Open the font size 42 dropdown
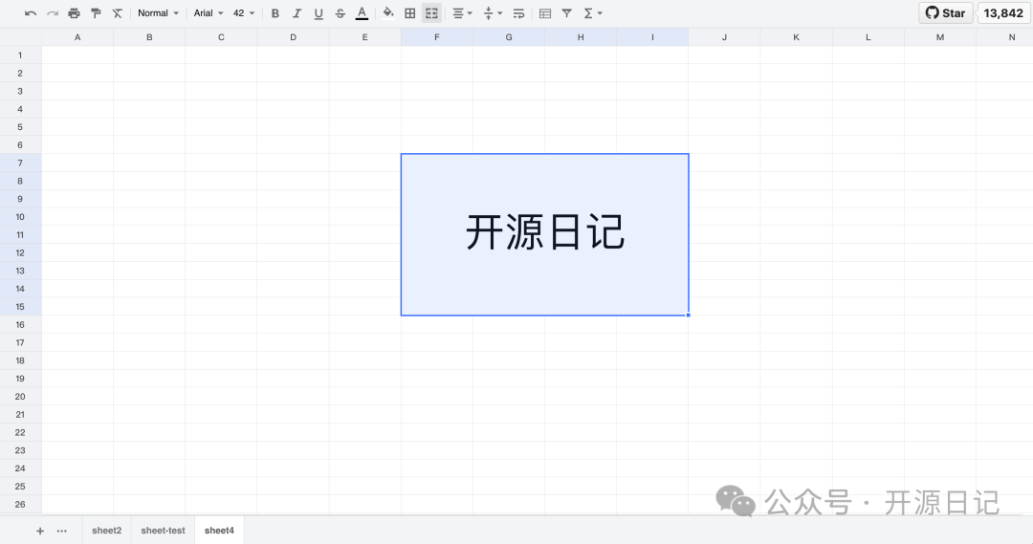Screen dimensions: 1033x544 pyautogui.click(x=244, y=13)
